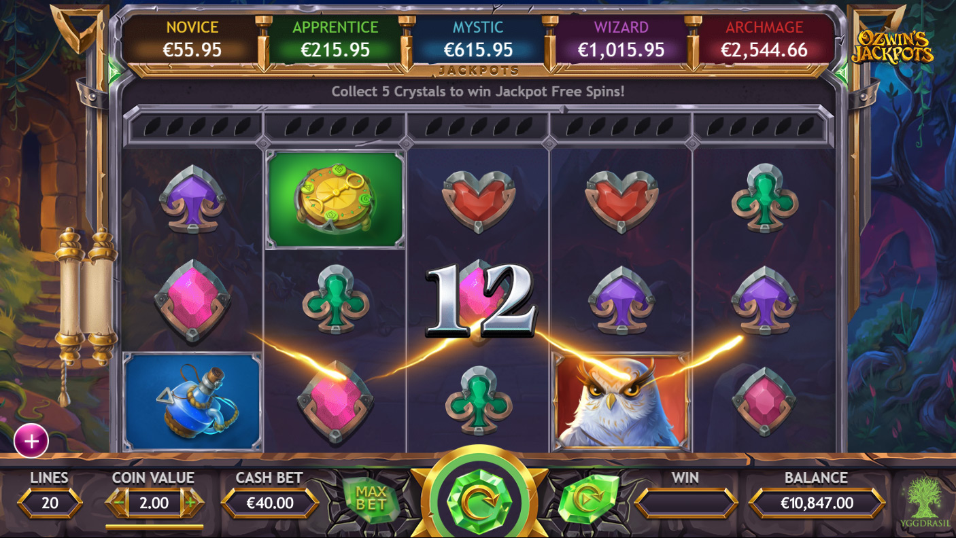Viewport: 956px width, 538px height.
Task: Click the golden spellbook symbol
Action: click(335, 199)
